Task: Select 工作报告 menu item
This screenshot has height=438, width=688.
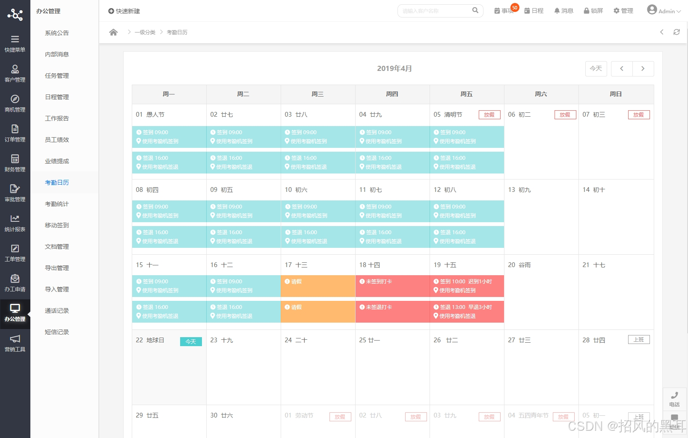Action: 57,118
